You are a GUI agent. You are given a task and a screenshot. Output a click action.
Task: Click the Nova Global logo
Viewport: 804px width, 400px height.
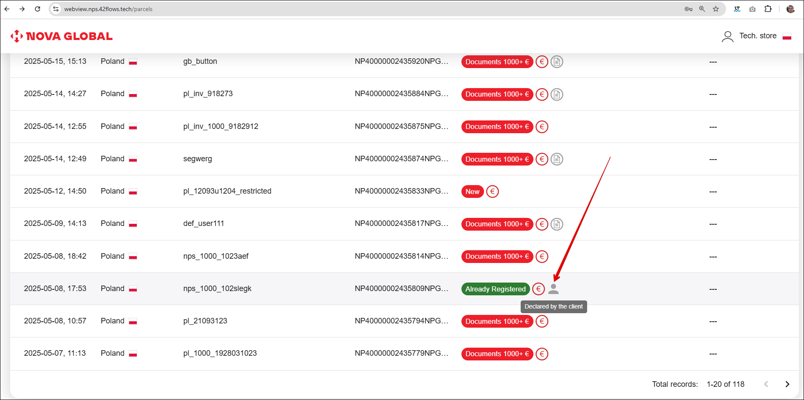coord(62,36)
